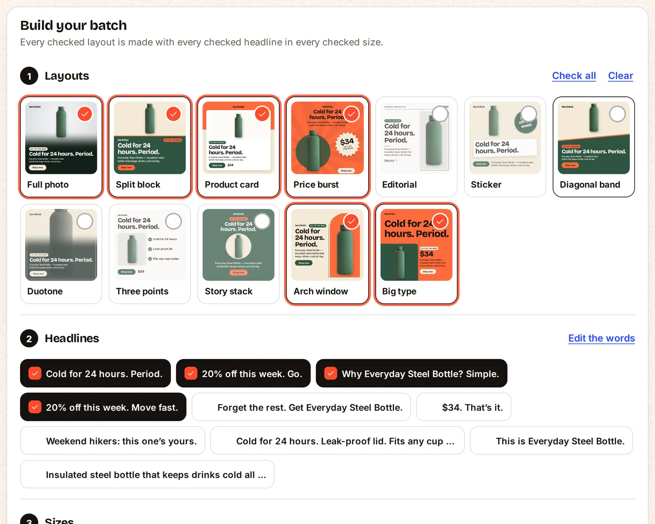
Task: Click the Diagonal band layout preview image
Action: coord(594,138)
